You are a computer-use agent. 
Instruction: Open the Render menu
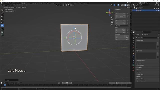10,3
